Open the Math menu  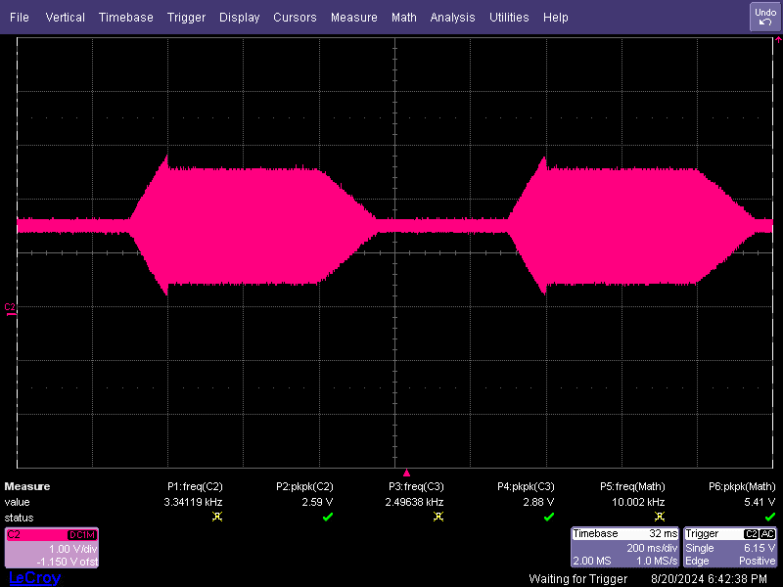tap(403, 18)
